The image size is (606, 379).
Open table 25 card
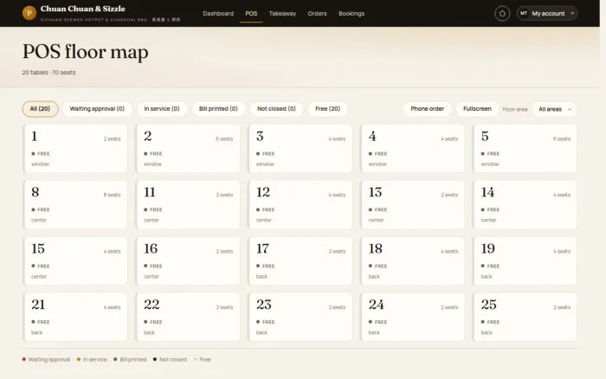(x=525, y=317)
